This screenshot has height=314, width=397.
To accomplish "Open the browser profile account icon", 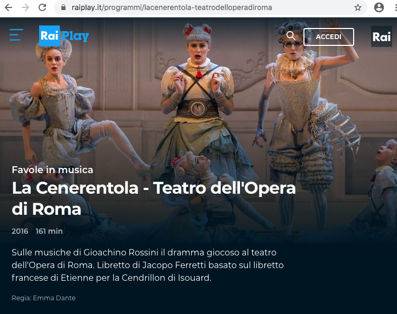I will 379,7.
